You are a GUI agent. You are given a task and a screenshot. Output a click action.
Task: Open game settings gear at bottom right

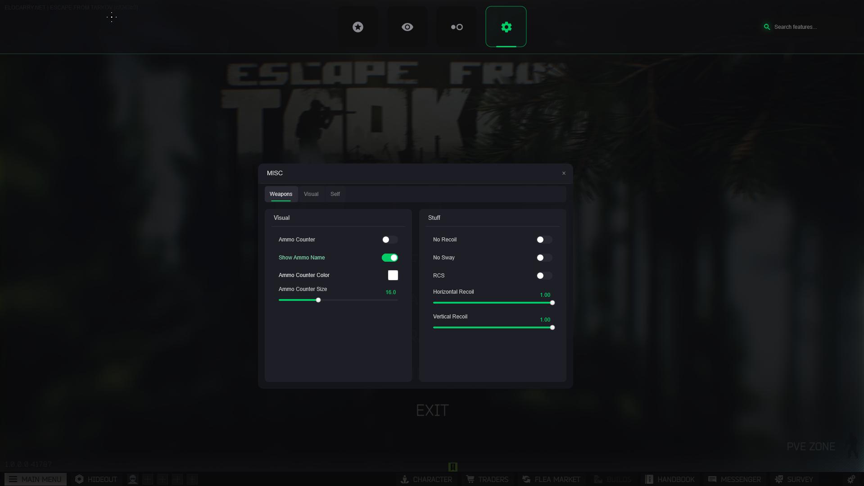[851, 479]
